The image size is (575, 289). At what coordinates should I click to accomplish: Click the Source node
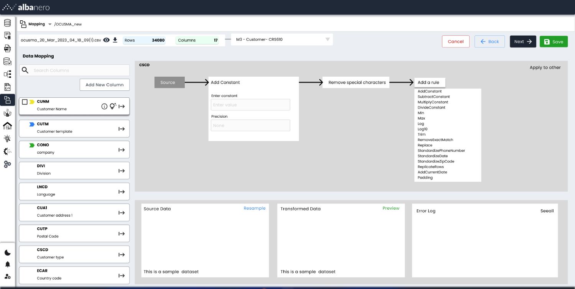[x=169, y=82]
